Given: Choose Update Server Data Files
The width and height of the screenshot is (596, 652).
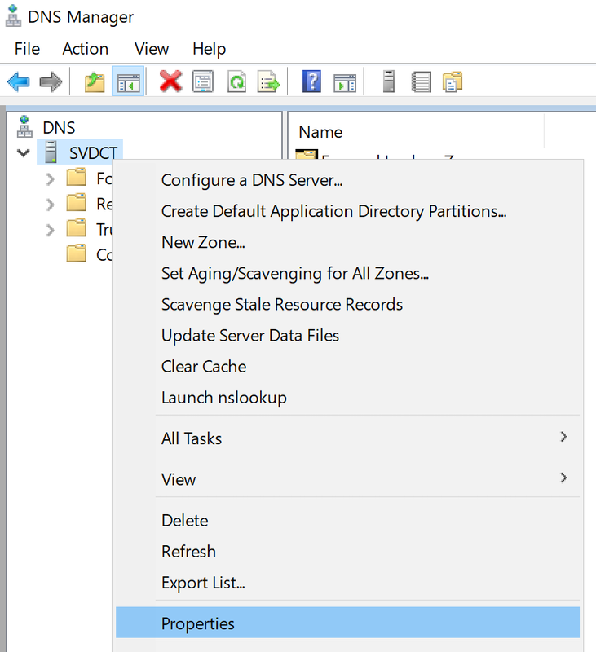Looking at the screenshot, I should [347, 336].
